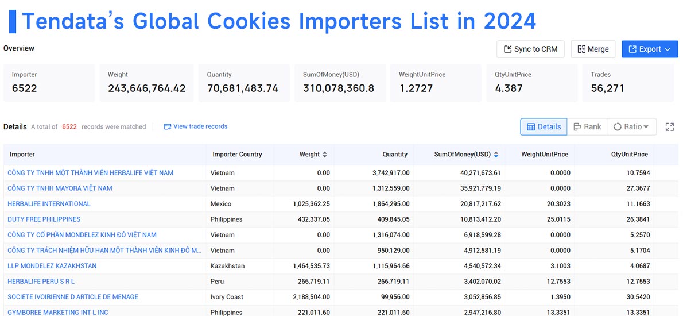
Task: Open CÔNG TY TNHH MỘT THÀNH VIÊN HERBALIFE VIỆT NAM
Action: click(90, 172)
